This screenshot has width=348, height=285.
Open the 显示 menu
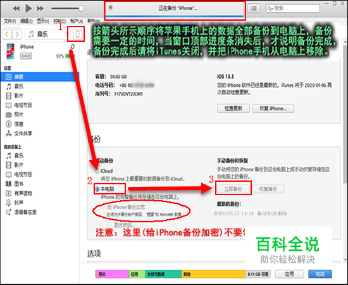coord(43,22)
